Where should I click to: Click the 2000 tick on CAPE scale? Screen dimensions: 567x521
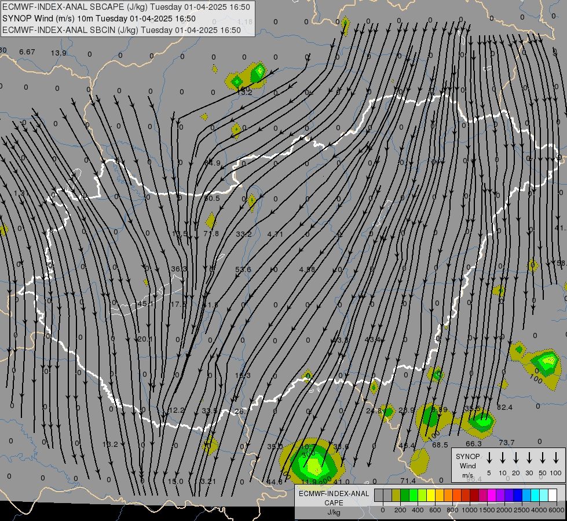[x=504, y=510]
